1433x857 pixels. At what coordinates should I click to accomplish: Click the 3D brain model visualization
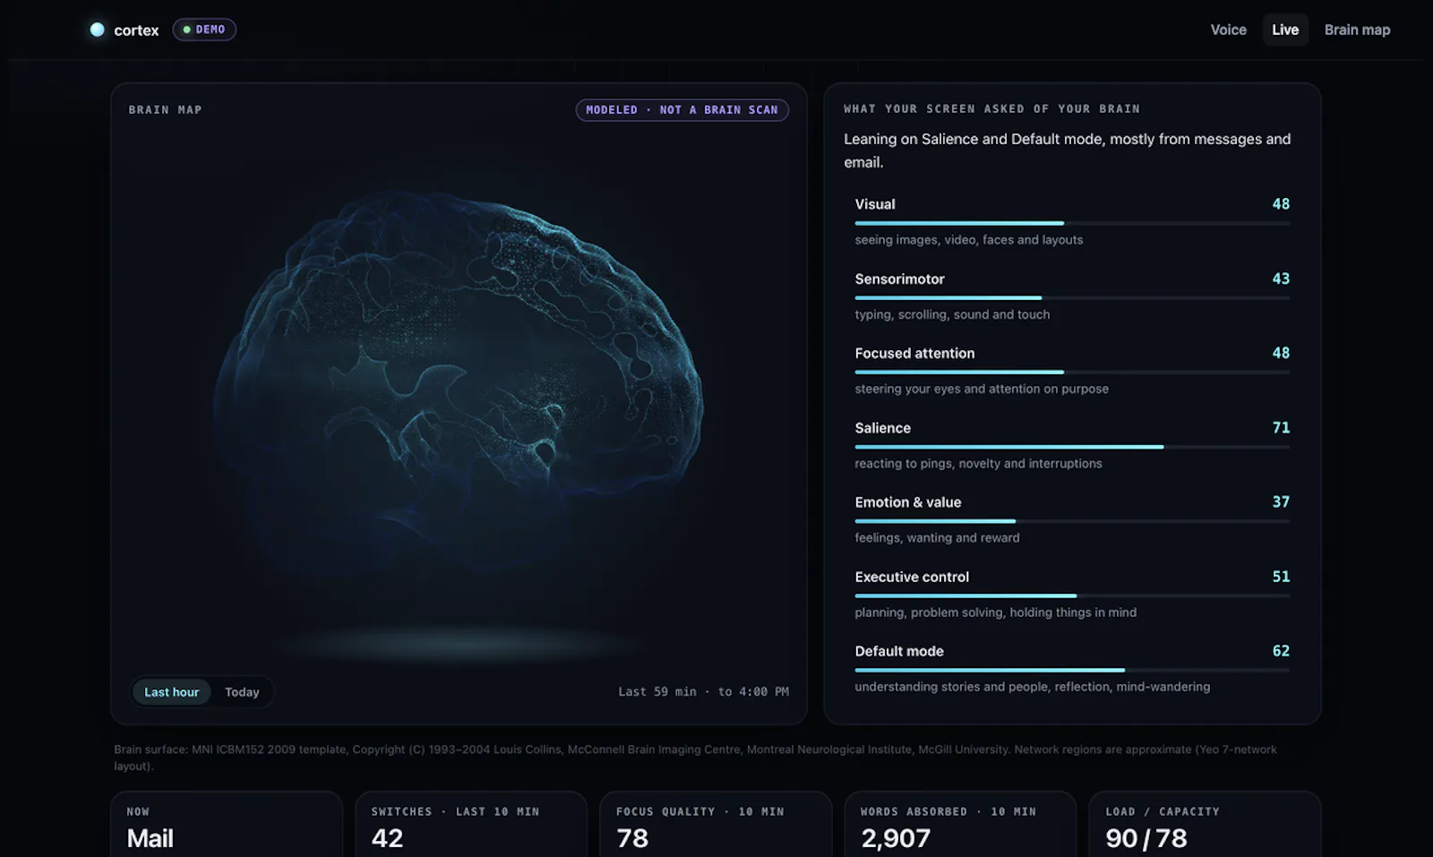click(x=458, y=385)
